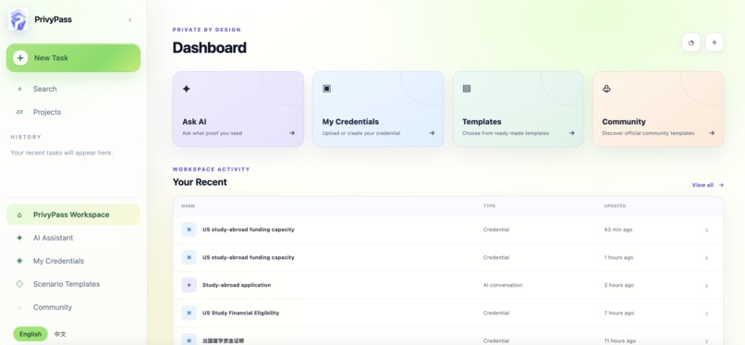The height and width of the screenshot is (345, 745).
Task: Expand the chevron of Study-abroad application row
Action: [x=706, y=286]
